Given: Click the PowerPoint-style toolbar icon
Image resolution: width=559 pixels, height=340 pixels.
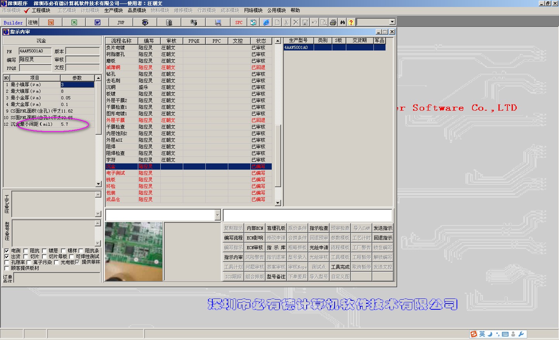Looking at the screenshot, I should pyautogui.click(x=51, y=23).
